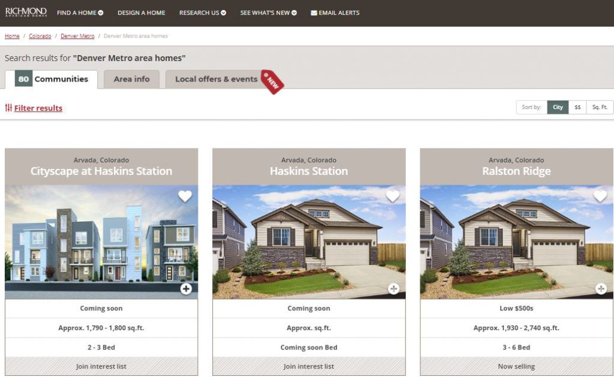This screenshot has width=614, height=377.
Task: Open the Filter results link
Action: pyautogui.click(x=38, y=108)
